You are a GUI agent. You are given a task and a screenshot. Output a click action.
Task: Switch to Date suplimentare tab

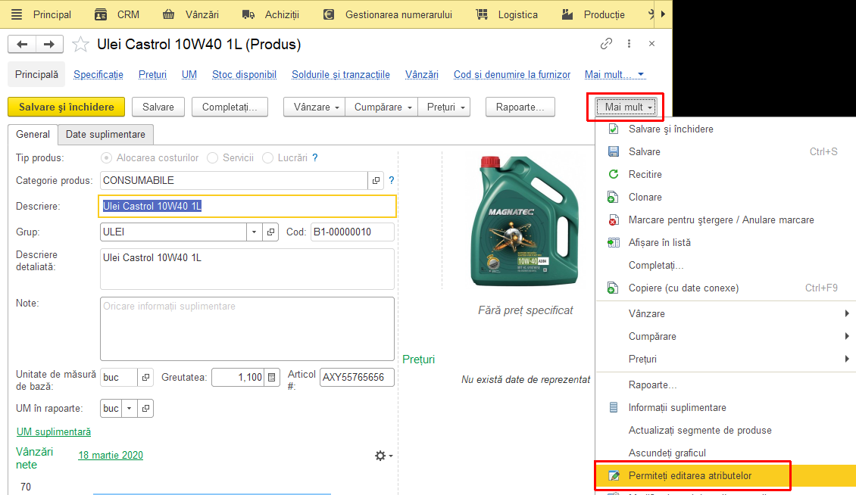click(x=105, y=134)
